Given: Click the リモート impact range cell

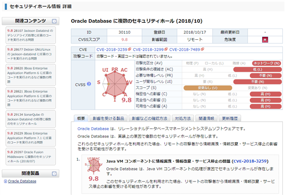Looking at the screenshot, I should pyautogui.click(x=195, y=39).
